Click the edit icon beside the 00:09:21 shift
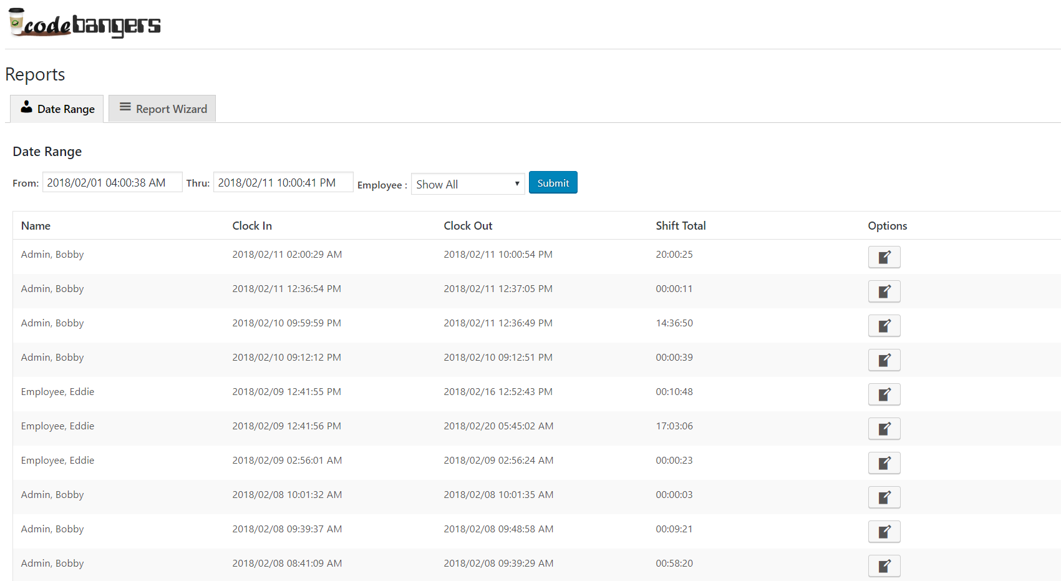The height and width of the screenshot is (581, 1061). point(884,531)
